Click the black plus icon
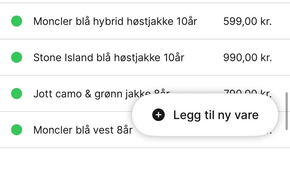The height and width of the screenshot is (173, 290). (159, 115)
